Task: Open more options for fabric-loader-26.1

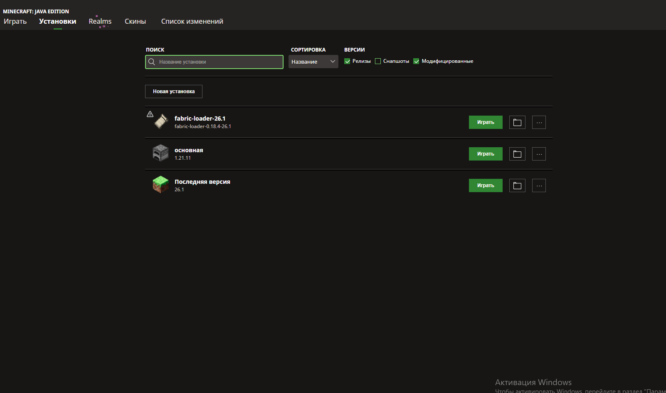Action: click(x=539, y=122)
